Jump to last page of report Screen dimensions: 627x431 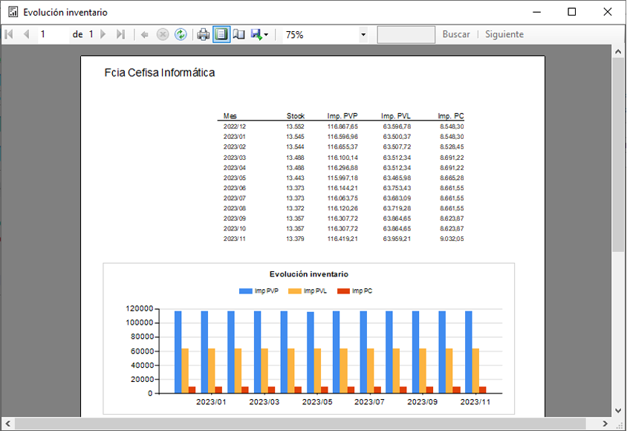coord(120,34)
